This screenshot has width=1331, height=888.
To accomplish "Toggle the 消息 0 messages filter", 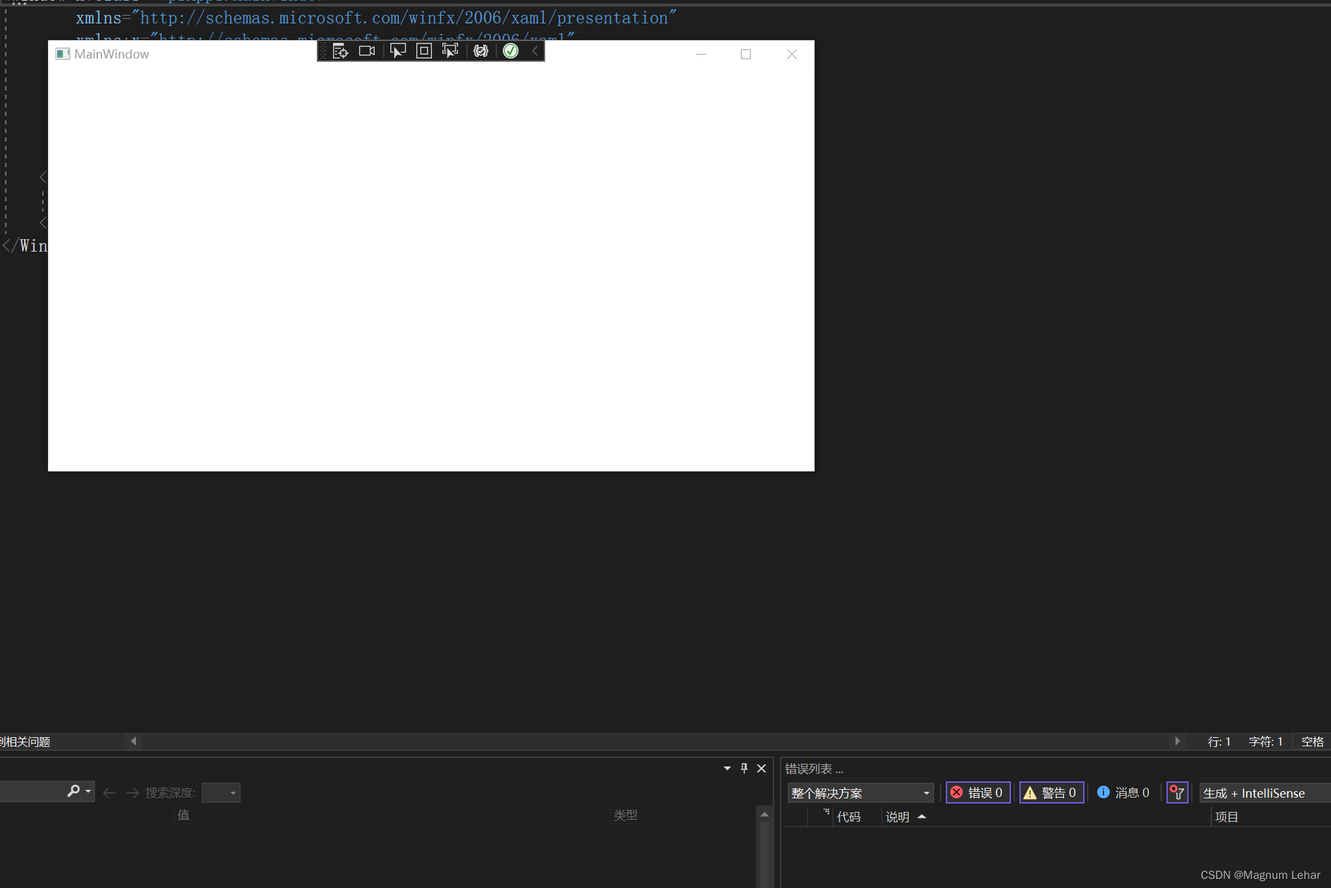I will pos(1123,792).
